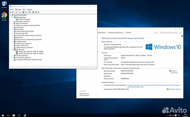The image size is (190, 117).
Task: Select Intel(R) HD Graphics device
Action: 24,19
